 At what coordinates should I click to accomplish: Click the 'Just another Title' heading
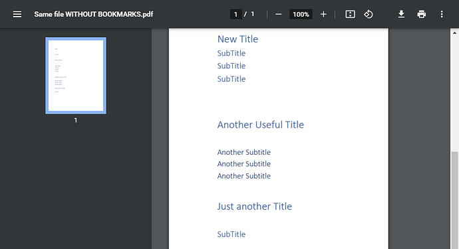[254, 207]
